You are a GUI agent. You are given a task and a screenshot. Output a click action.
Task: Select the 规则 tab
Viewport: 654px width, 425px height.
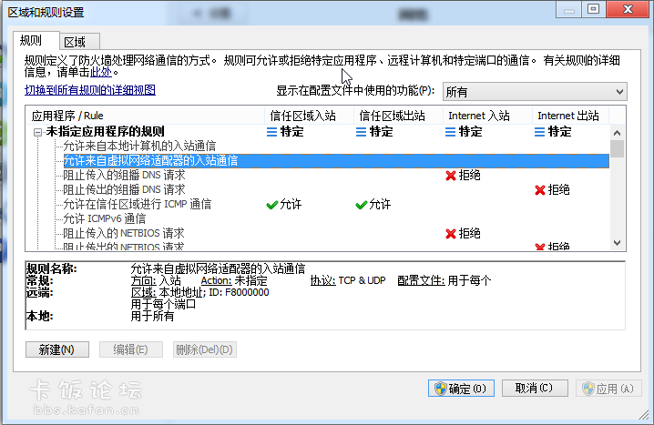[36, 40]
